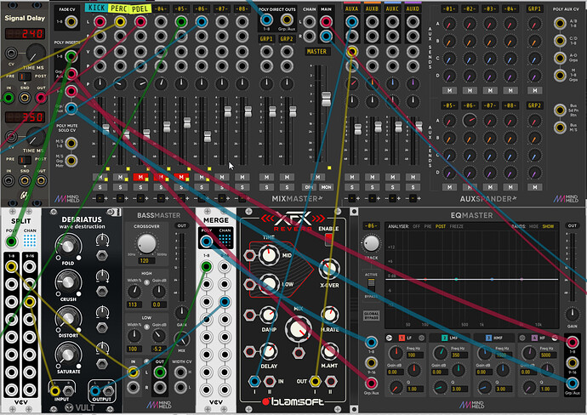
Task: Click the Poly Direct Outs Grp/Aux jack
Action: 287,20
